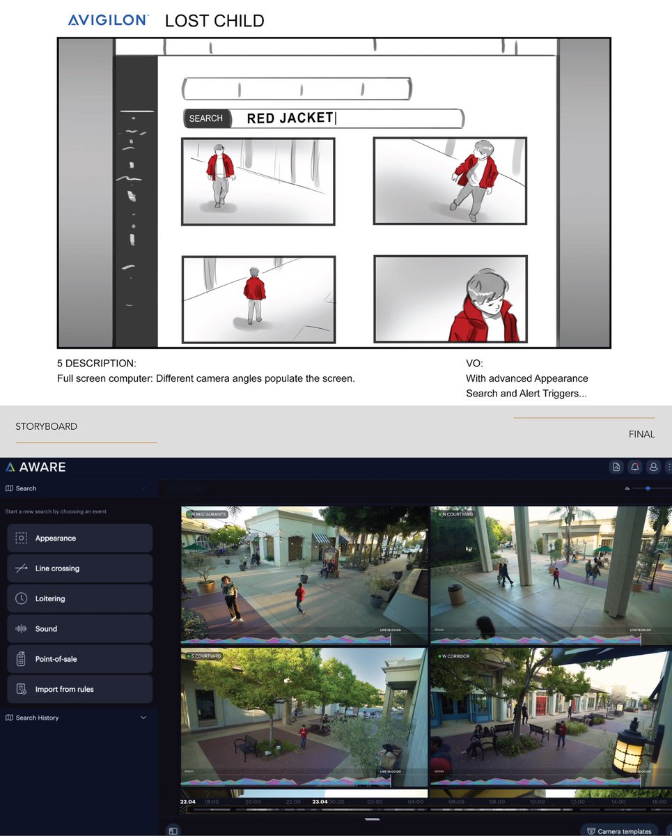Click the STORYBOARD label
The height and width of the screenshot is (836, 672).
pyautogui.click(x=47, y=426)
